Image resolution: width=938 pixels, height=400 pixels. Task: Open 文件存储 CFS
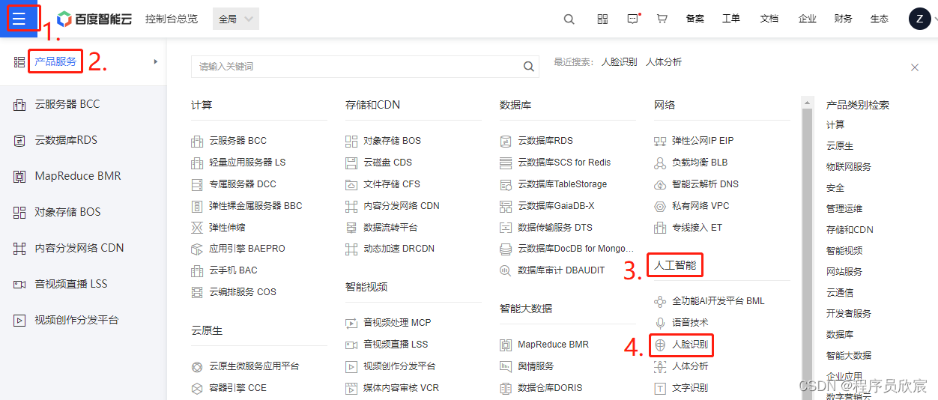[x=392, y=184]
